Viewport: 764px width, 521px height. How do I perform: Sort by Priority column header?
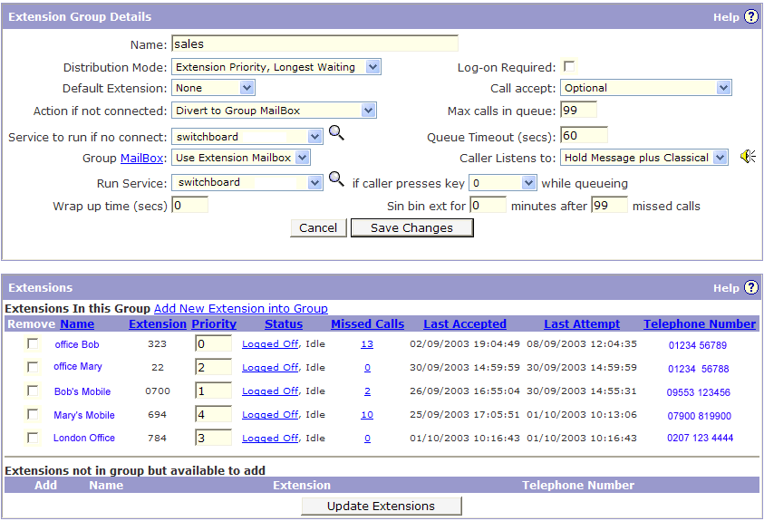pos(214,323)
